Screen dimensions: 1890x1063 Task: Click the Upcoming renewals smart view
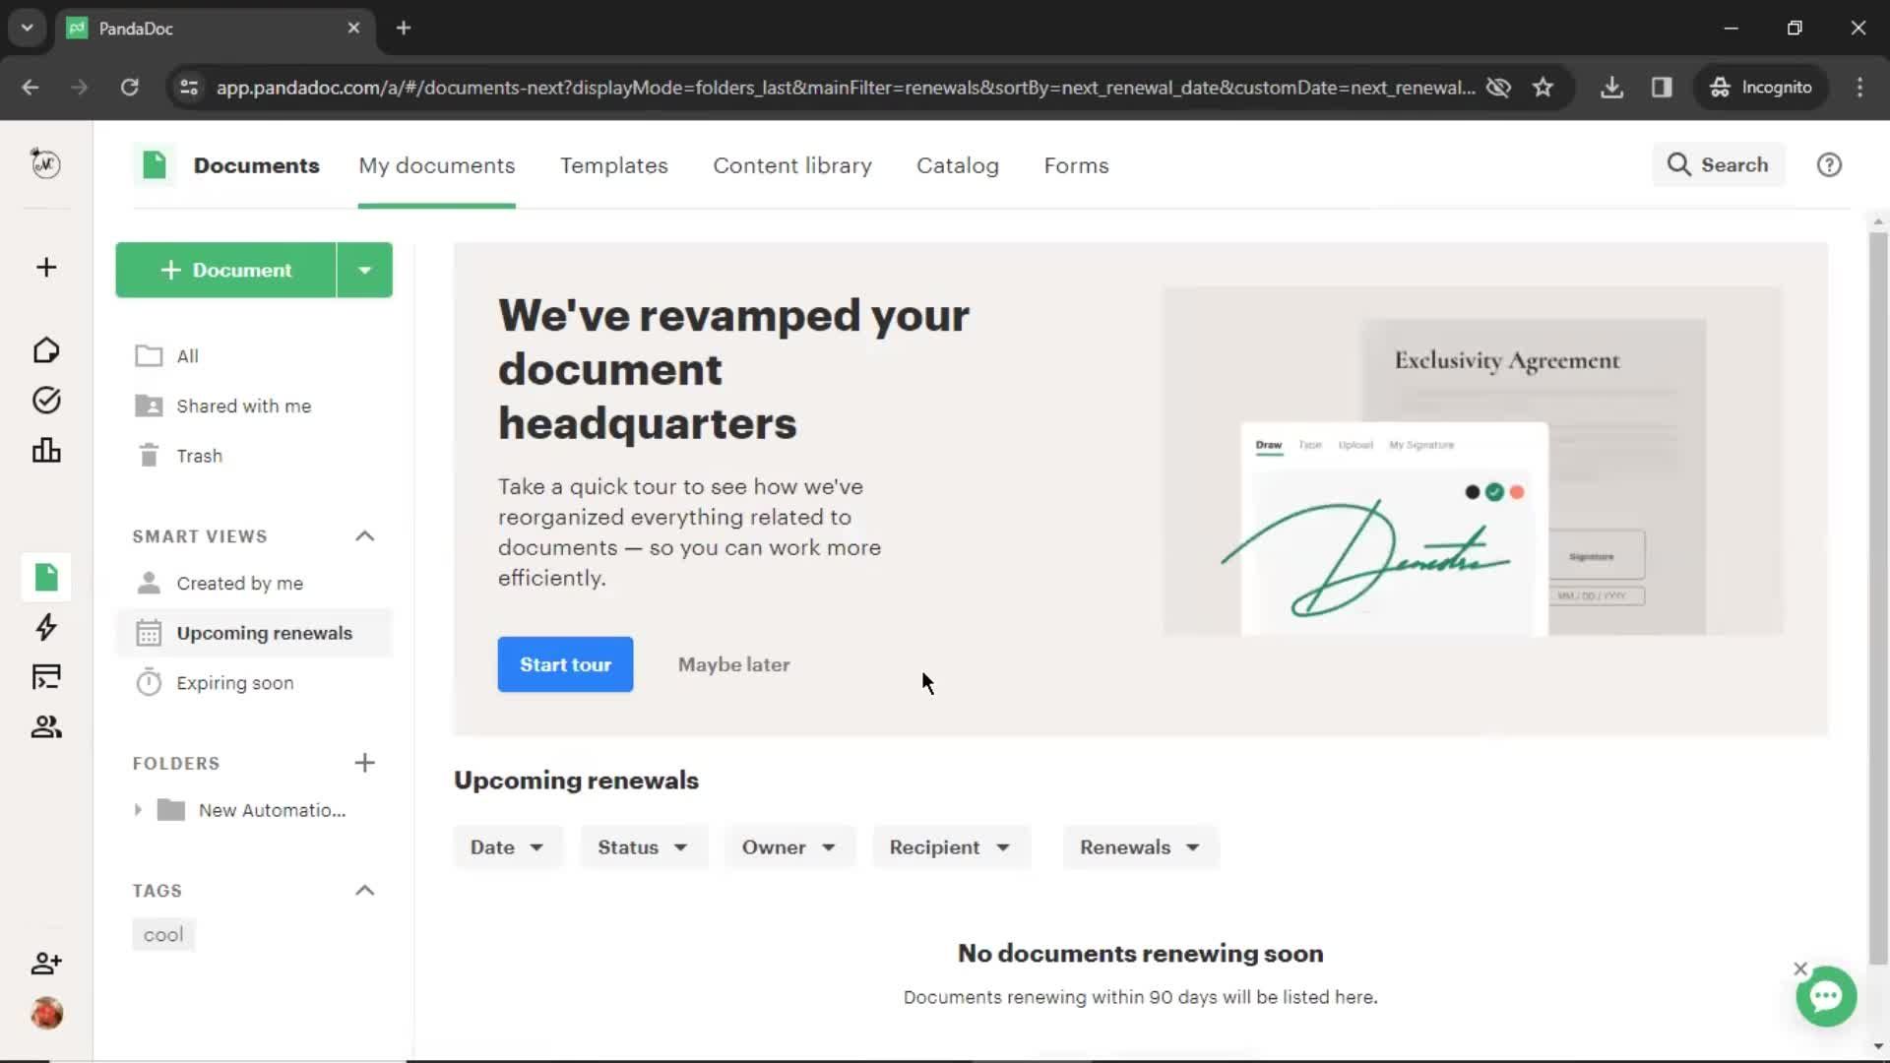tap(265, 632)
